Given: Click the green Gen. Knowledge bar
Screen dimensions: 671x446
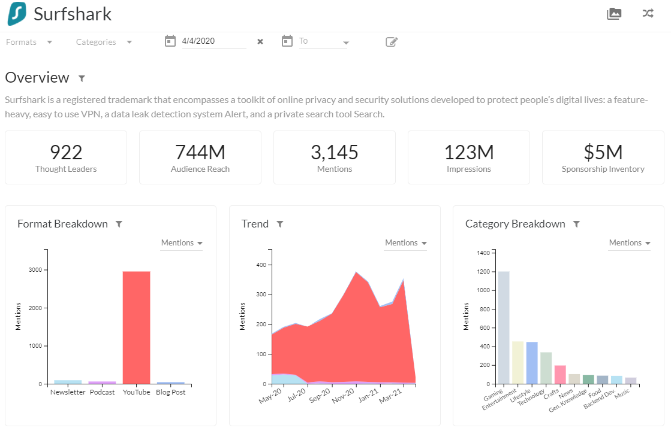Looking at the screenshot, I should pos(588,380).
